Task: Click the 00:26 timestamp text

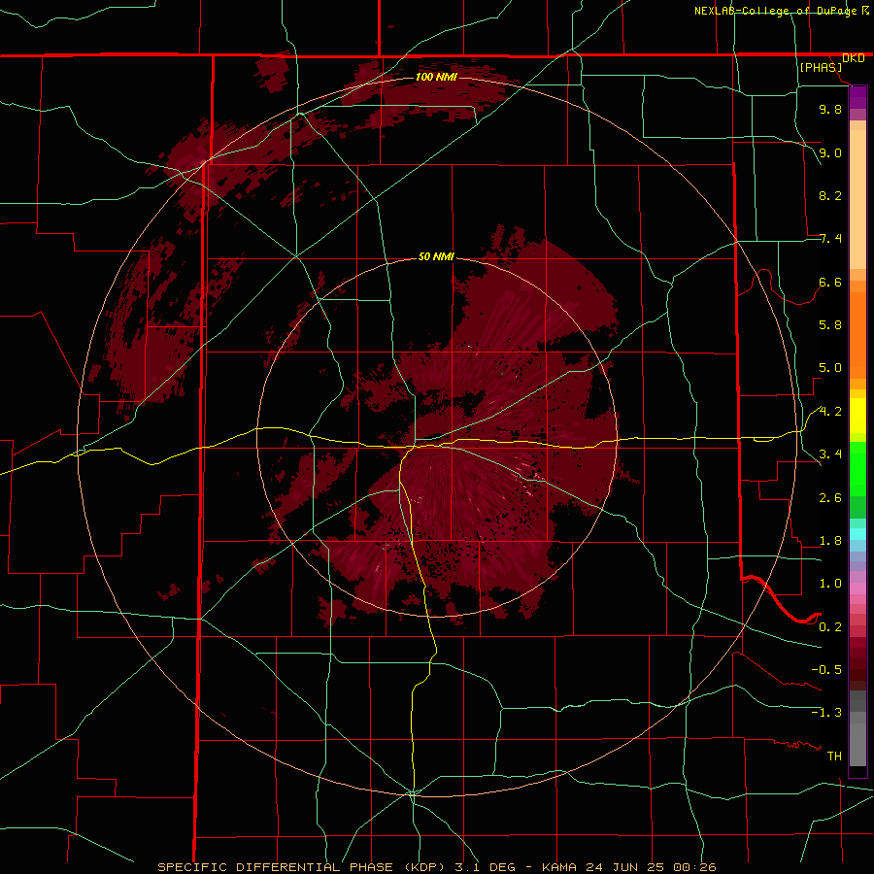Action: tap(694, 867)
